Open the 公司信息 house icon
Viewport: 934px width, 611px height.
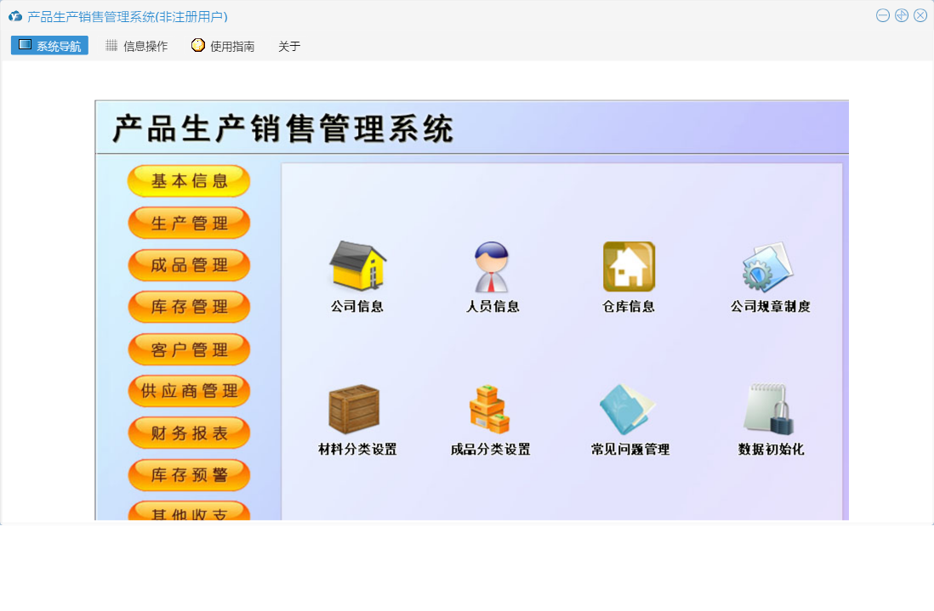click(x=357, y=265)
